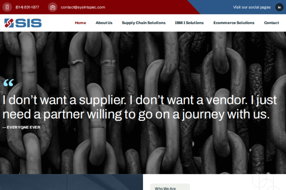Open the Home menu item
The height and width of the screenshot is (190, 286).
(x=80, y=23)
